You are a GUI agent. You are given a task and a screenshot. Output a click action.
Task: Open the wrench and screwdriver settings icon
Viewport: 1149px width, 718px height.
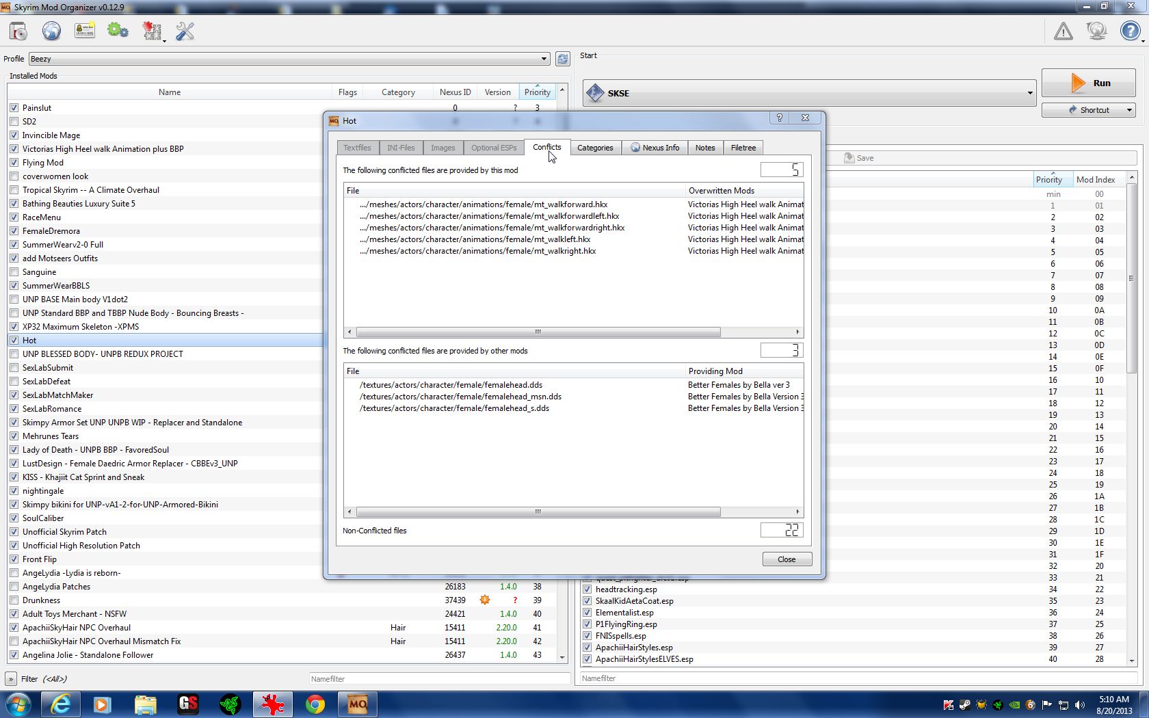point(185,31)
